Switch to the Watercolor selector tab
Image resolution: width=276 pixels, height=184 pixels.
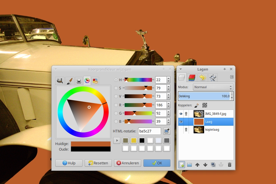coord(69,81)
